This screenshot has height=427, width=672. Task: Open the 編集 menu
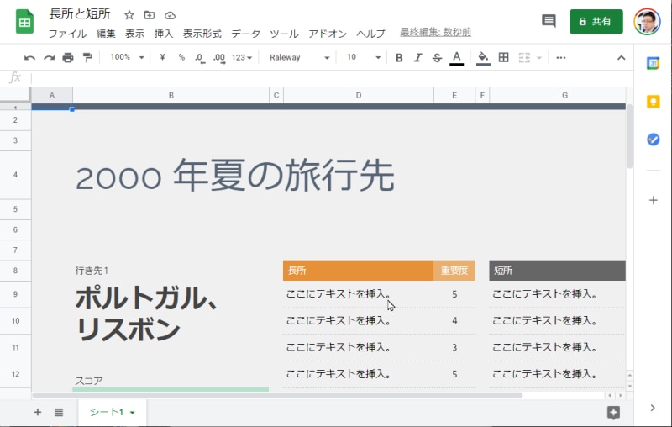[106, 34]
